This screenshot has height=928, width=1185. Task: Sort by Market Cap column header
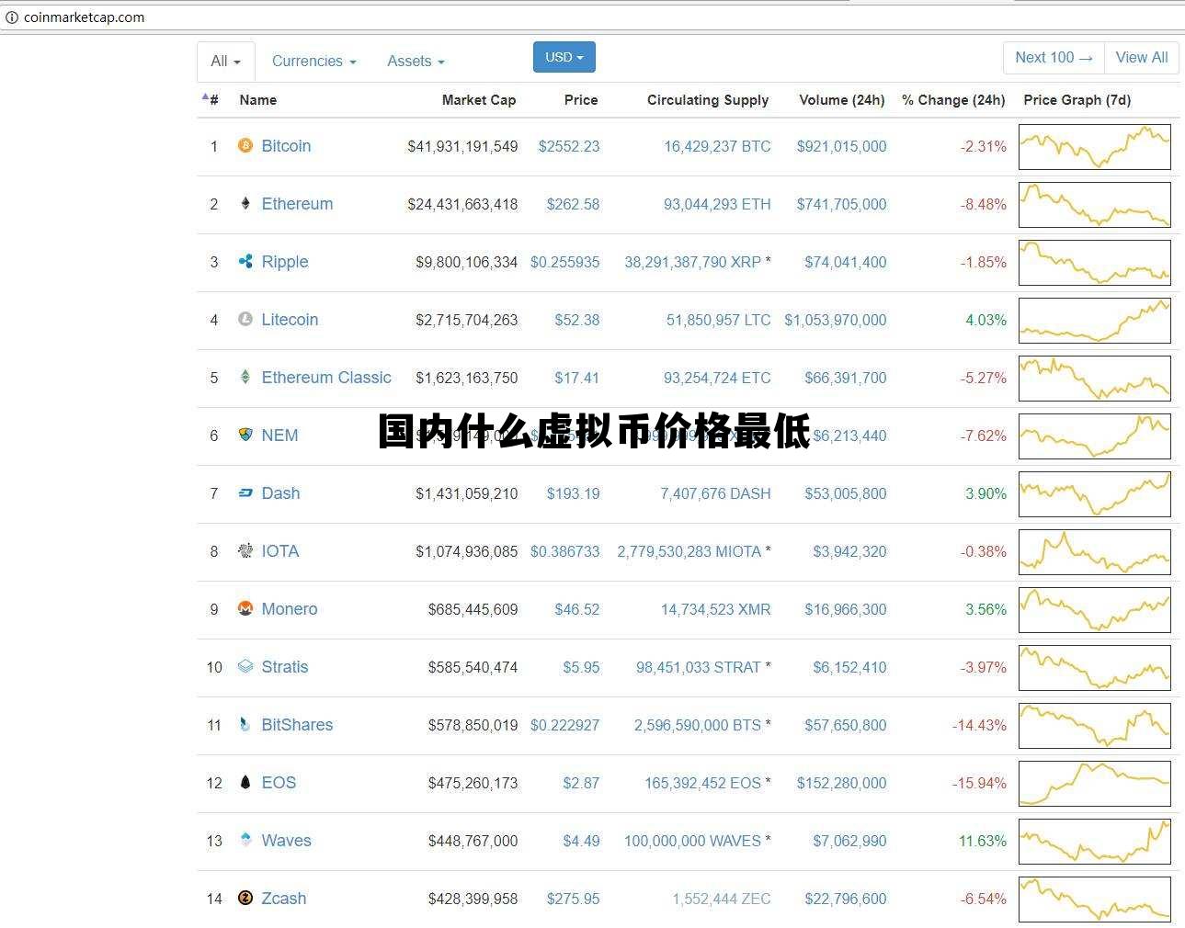(x=478, y=99)
